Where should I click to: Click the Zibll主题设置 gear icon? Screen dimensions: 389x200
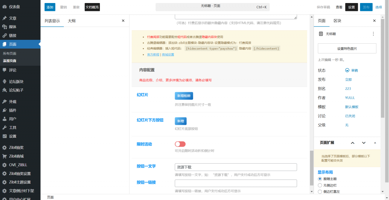click(5, 183)
